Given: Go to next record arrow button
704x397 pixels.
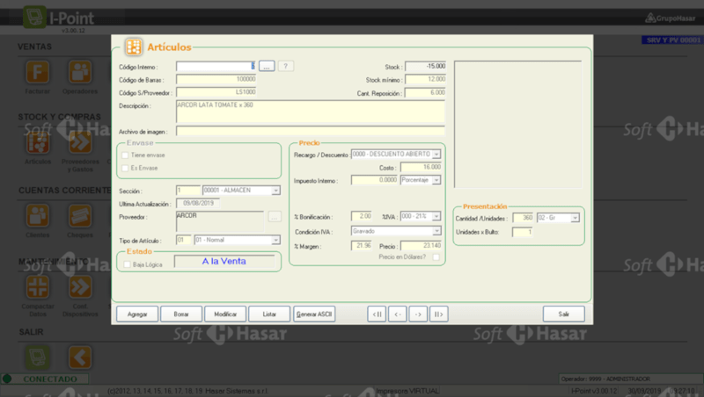Looking at the screenshot, I should tap(418, 314).
